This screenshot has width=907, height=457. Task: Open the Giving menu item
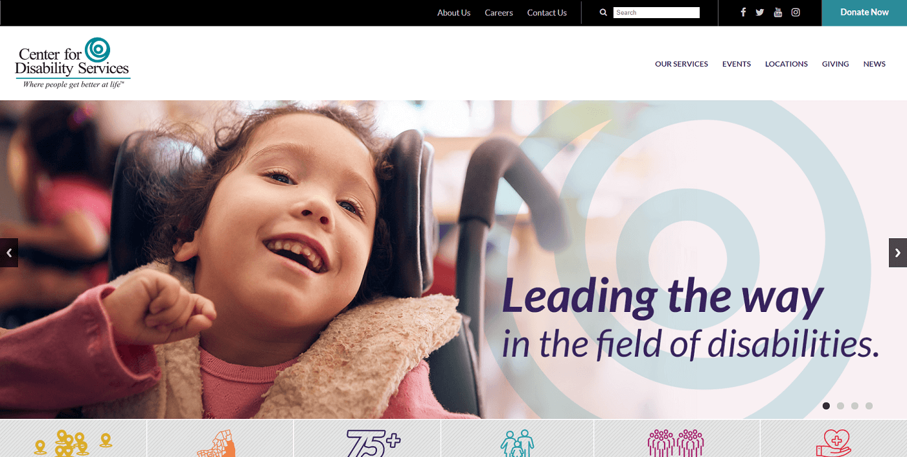pyautogui.click(x=835, y=64)
